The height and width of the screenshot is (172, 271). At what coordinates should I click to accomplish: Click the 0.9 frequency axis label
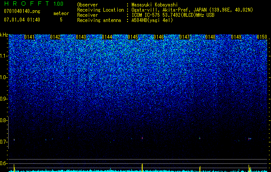click(4, 99)
